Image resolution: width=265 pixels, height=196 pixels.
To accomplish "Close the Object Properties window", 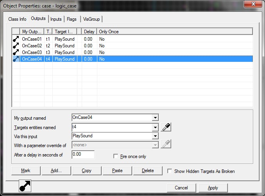I will 253,4.
